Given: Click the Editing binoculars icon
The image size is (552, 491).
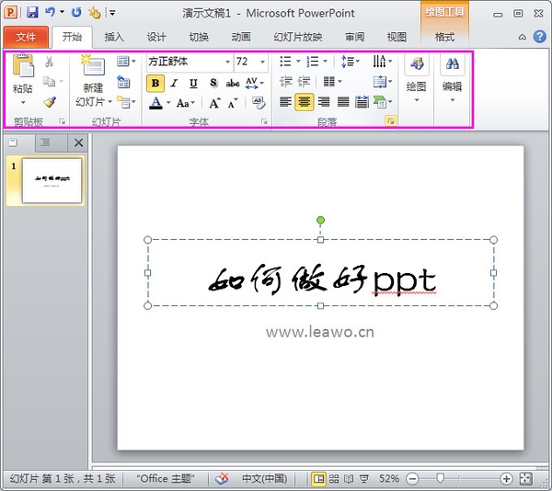Looking at the screenshot, I should pos(453,63).
